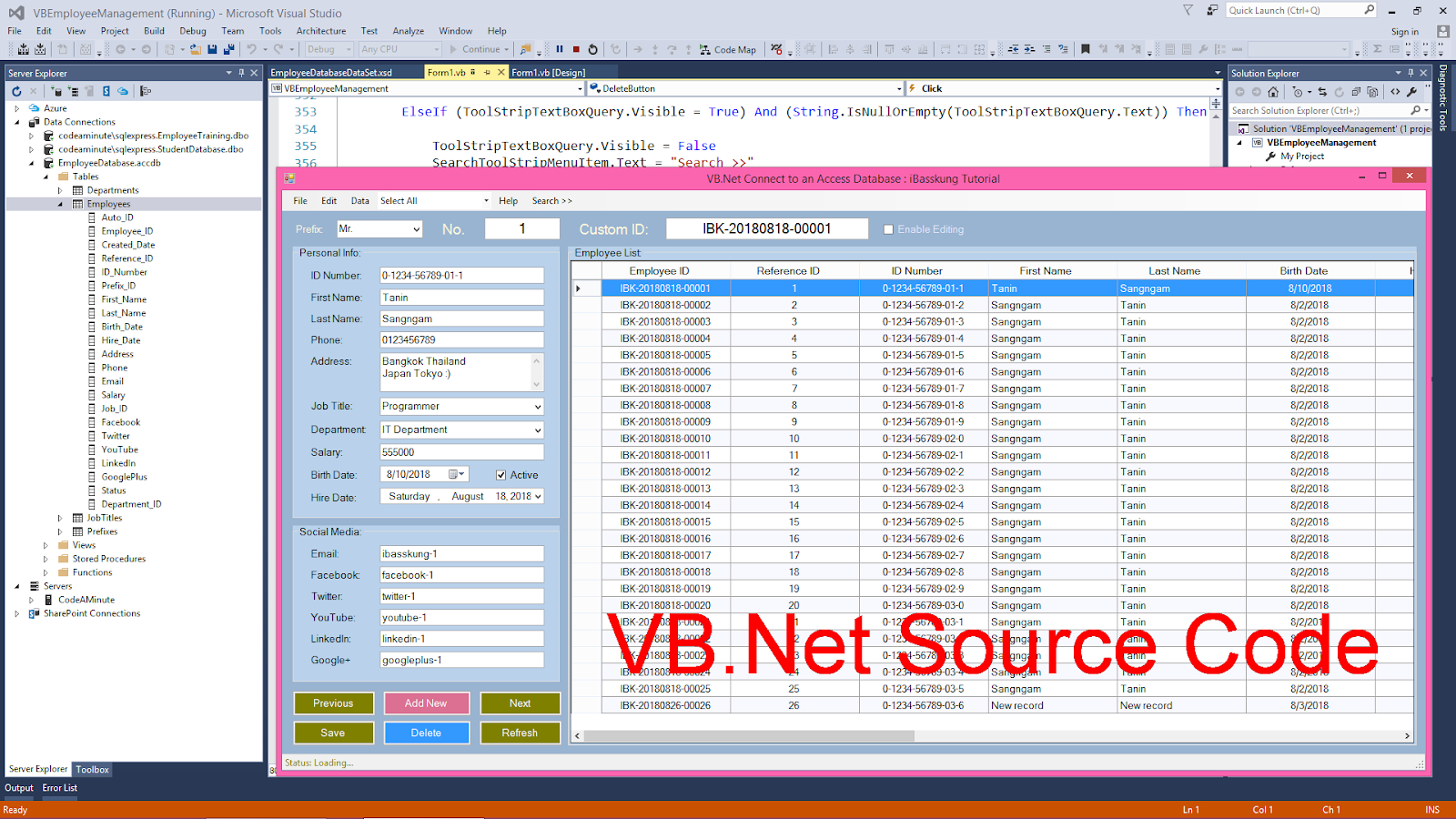
Task: Click the Save icon in Visual Studio toolbar
Action: coord(212,49)
